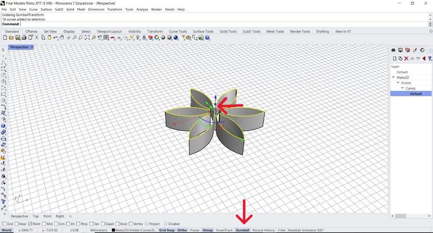Click the Render blue sphere icon
Screen dimensions: 433x233
click(176, 38)
